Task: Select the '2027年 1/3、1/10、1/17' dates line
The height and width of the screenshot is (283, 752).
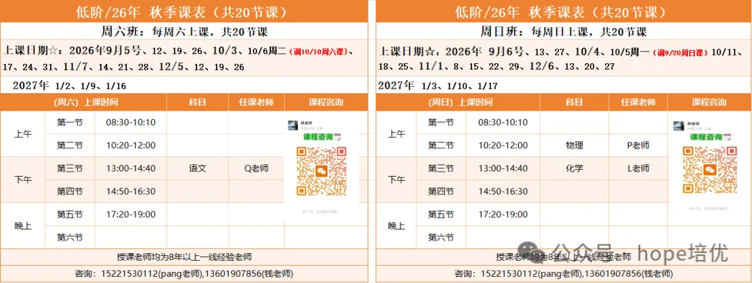Action: (438, 86)
